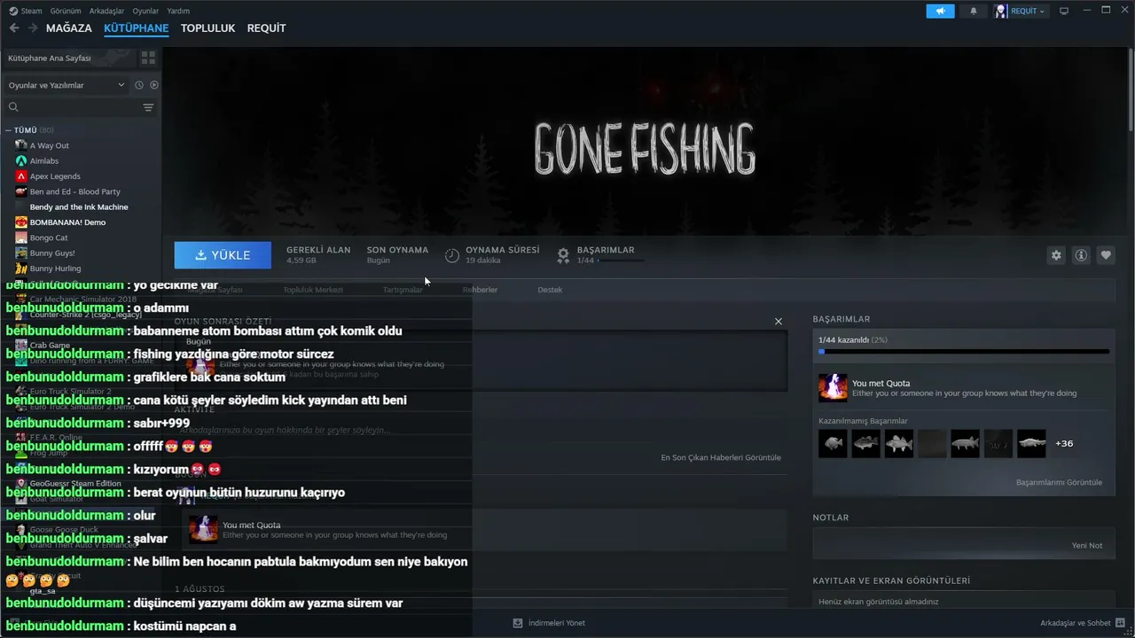Select Bendy and the Ink Machine
Screen dimensions: 1135x638
81,207
